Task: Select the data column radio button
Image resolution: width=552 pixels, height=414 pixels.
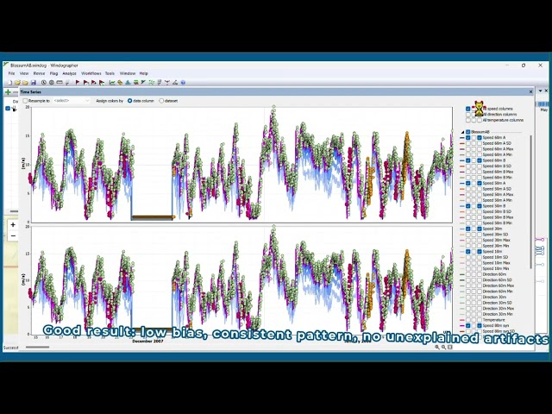Action: (x=129, y=101)
